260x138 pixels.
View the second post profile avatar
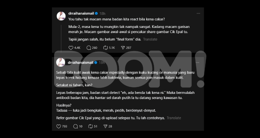click(x=61, y=62)
